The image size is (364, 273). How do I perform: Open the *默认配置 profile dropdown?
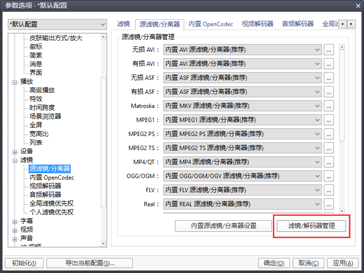(57, 24)
